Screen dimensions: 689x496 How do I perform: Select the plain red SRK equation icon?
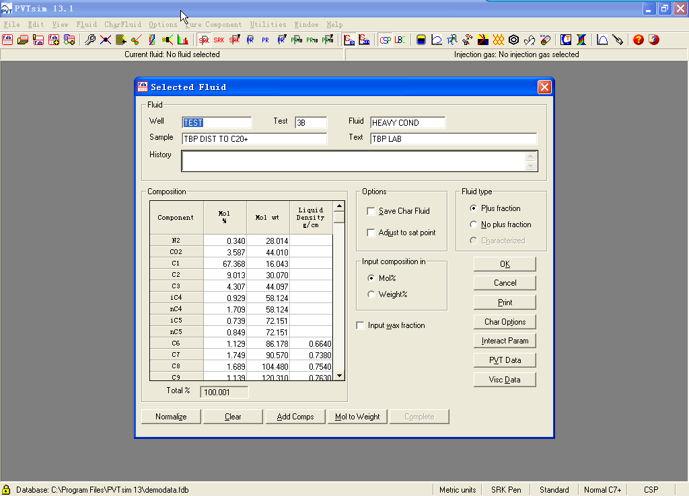[x=219, y=40]
